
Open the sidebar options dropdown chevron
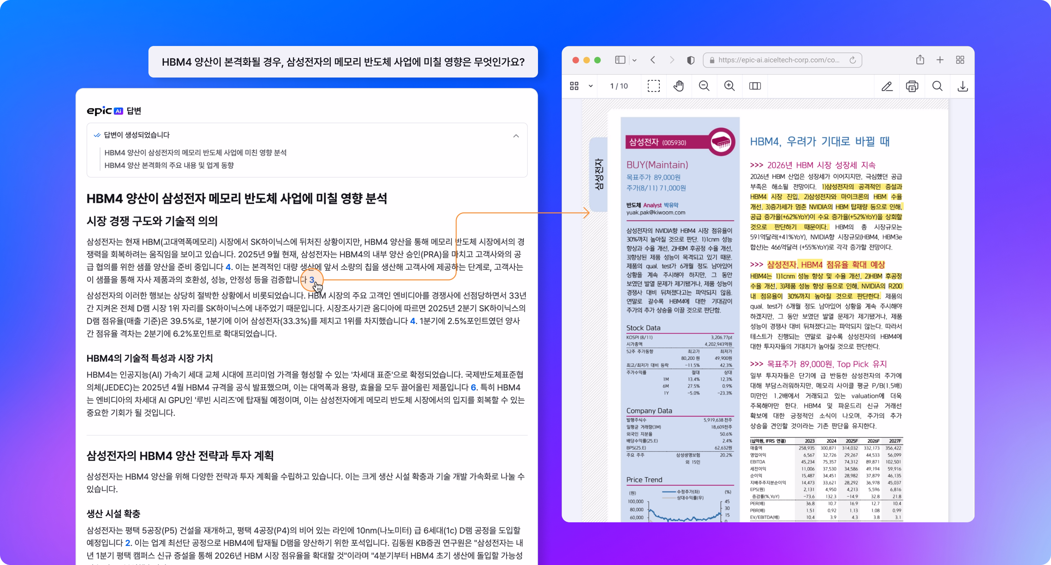coord(635,60)
